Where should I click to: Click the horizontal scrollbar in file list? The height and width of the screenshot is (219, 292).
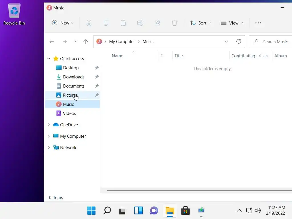(199, 190)
